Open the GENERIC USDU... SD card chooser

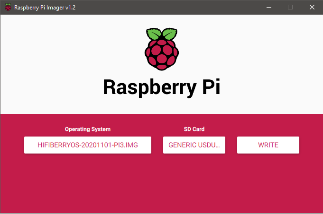[194, 145]
